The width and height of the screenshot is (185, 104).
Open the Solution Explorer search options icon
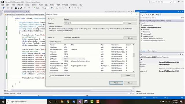pyautogui.click(x=182, y=18)
